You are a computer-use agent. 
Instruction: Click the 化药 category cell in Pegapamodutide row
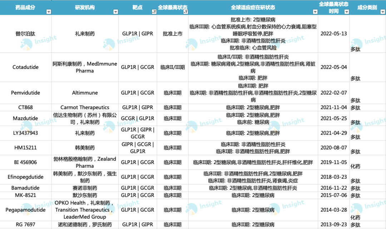[x=355, y=217]
